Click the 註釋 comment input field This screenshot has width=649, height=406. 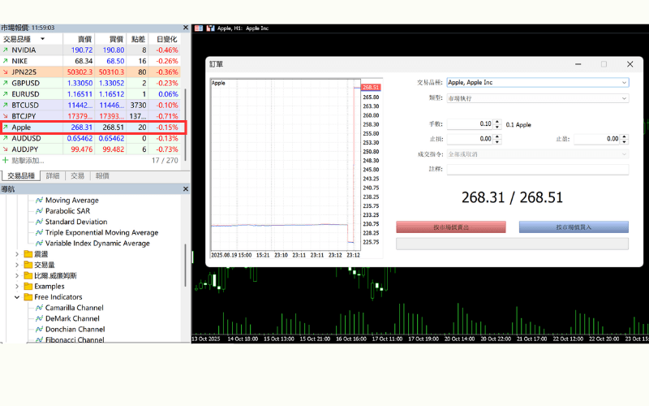[x=537, y=170]
